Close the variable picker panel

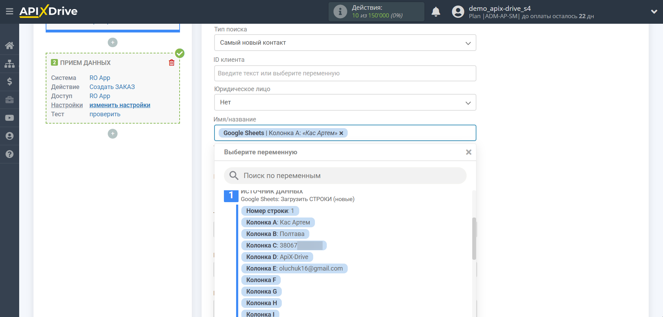click(468, 152)
